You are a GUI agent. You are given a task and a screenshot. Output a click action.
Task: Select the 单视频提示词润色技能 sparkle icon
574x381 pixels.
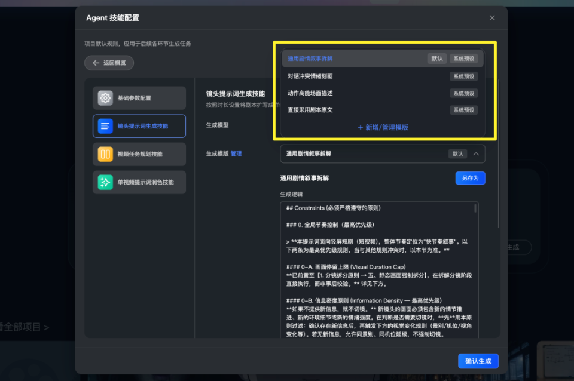click(x=105, y=182)
